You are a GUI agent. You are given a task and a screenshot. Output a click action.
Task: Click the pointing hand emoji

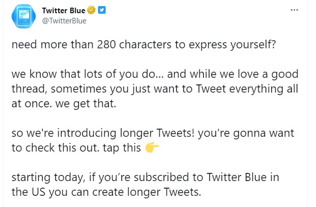[x=152, y=148]
